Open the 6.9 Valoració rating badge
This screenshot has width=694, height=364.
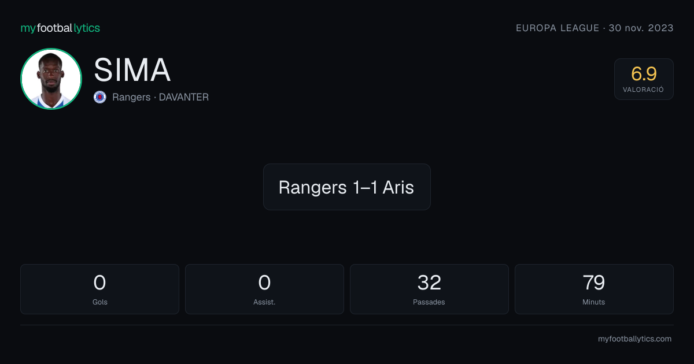tap(644, 79)
